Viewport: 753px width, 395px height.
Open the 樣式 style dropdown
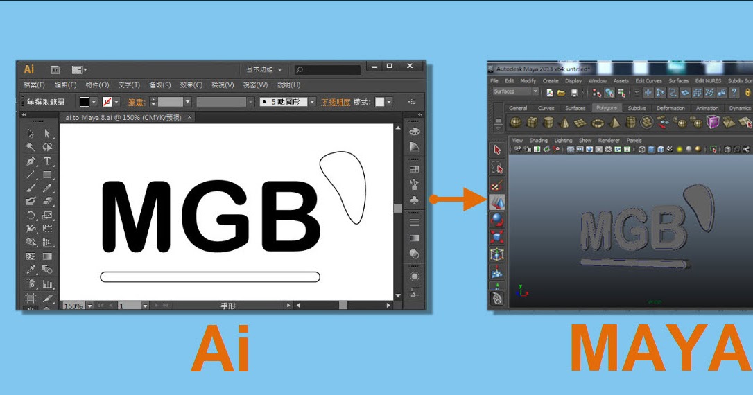coord(389,102)
